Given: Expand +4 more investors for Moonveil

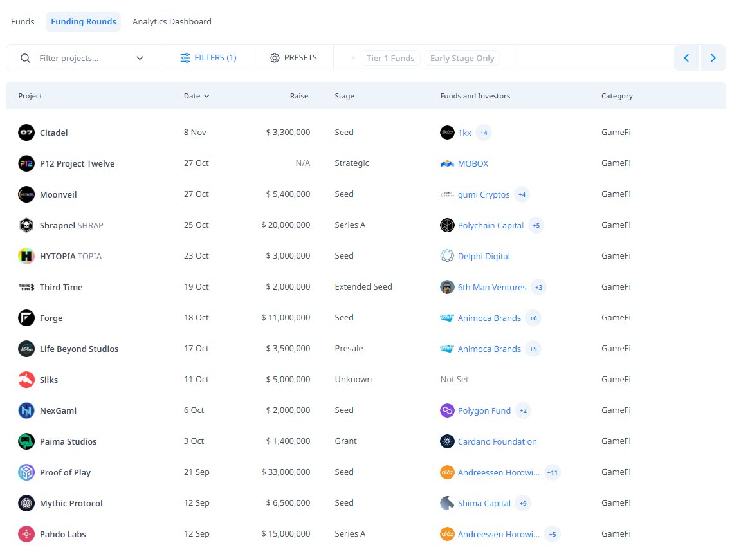Looking at the screenshot, I should 522,194.
